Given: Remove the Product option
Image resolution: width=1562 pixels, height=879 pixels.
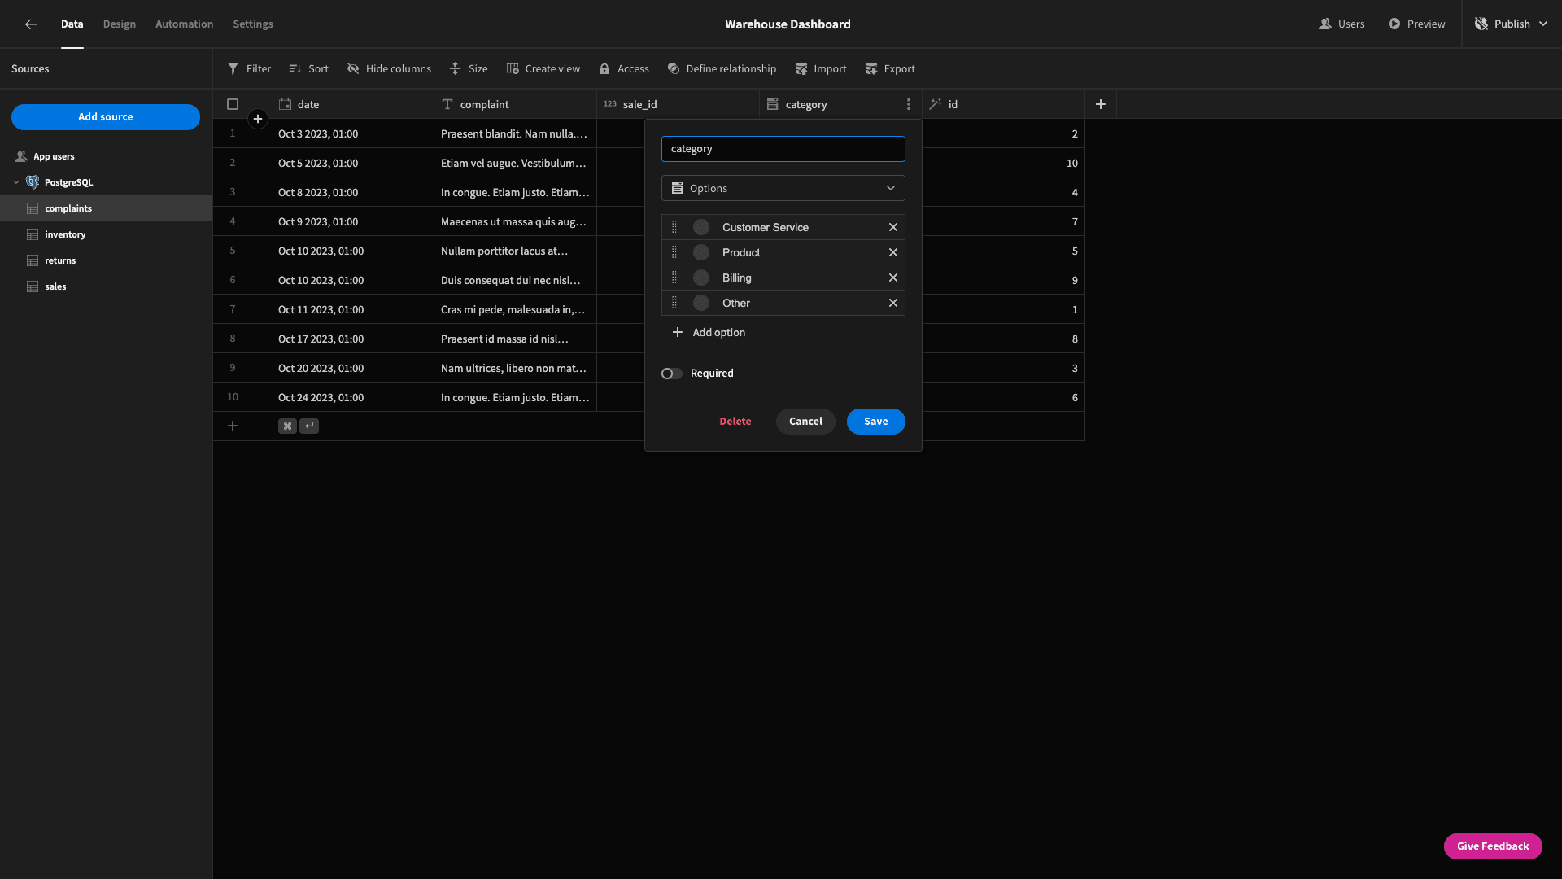Looking at the screenshot, I should tap(893, 252).
